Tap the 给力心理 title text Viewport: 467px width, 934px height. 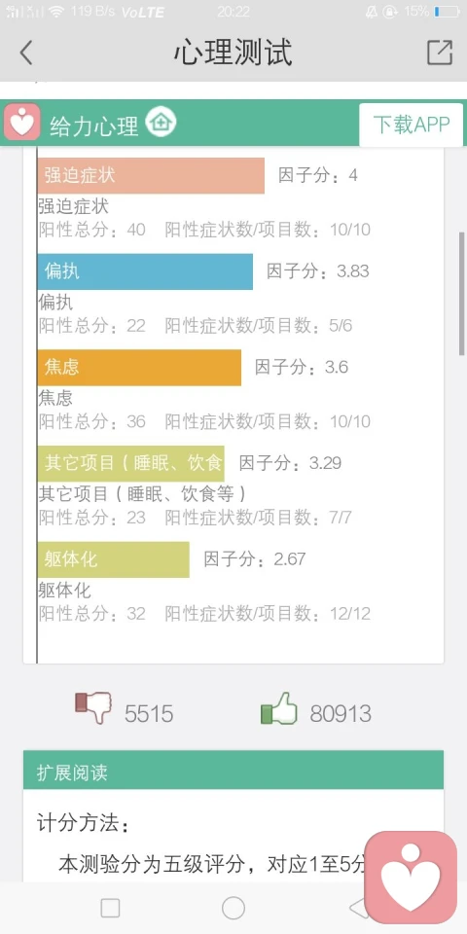click(94, 126)
